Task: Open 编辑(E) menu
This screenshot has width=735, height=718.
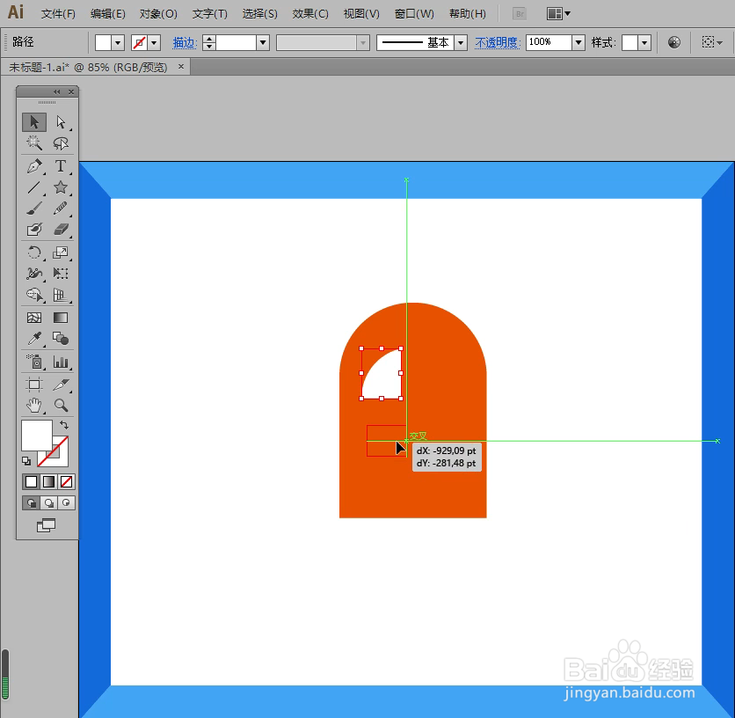Action: tap(108, 13)
